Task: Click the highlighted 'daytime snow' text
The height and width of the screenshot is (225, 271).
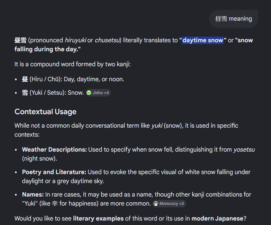Action: click(203, 40)
